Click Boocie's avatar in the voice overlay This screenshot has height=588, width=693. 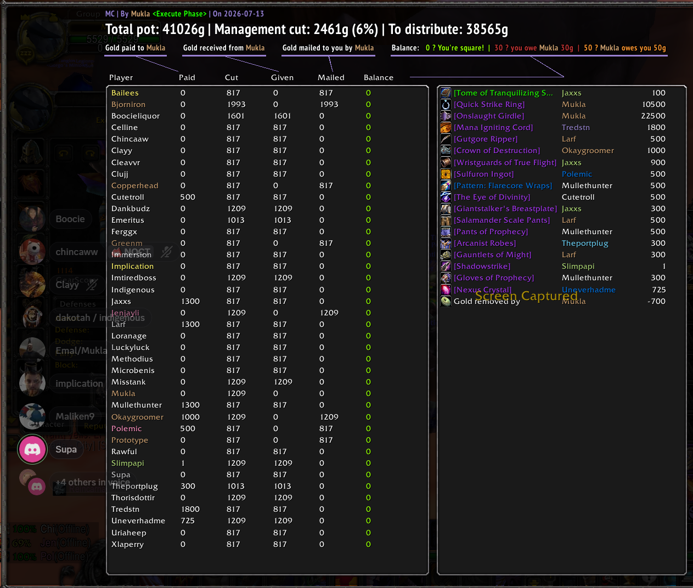[x=32, y=219]
